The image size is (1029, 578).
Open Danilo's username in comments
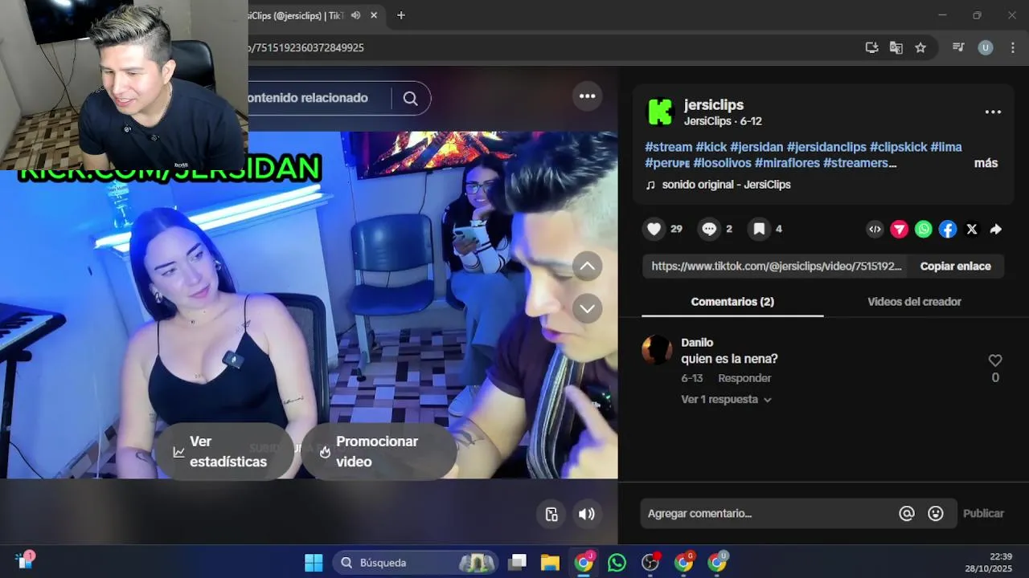point(697,343)
